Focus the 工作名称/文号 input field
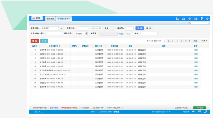Viewport: 213px width, 118px height. pyautogui.click(x=54, y=34)
